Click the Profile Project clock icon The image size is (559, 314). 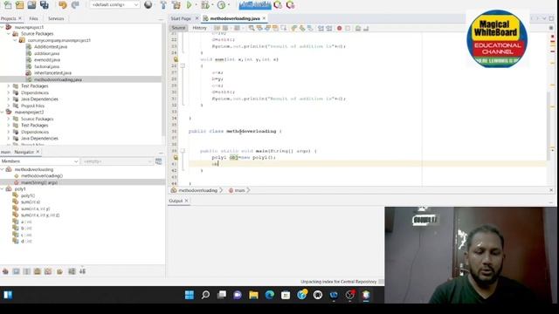pos(221,5)
